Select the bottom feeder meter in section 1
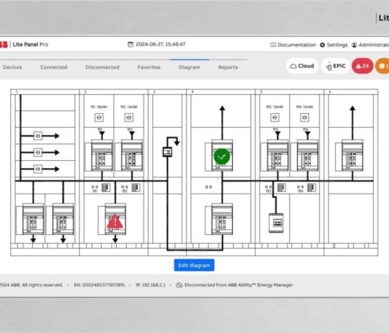This screenshot has height=333, width=389. tap(38, 169)
